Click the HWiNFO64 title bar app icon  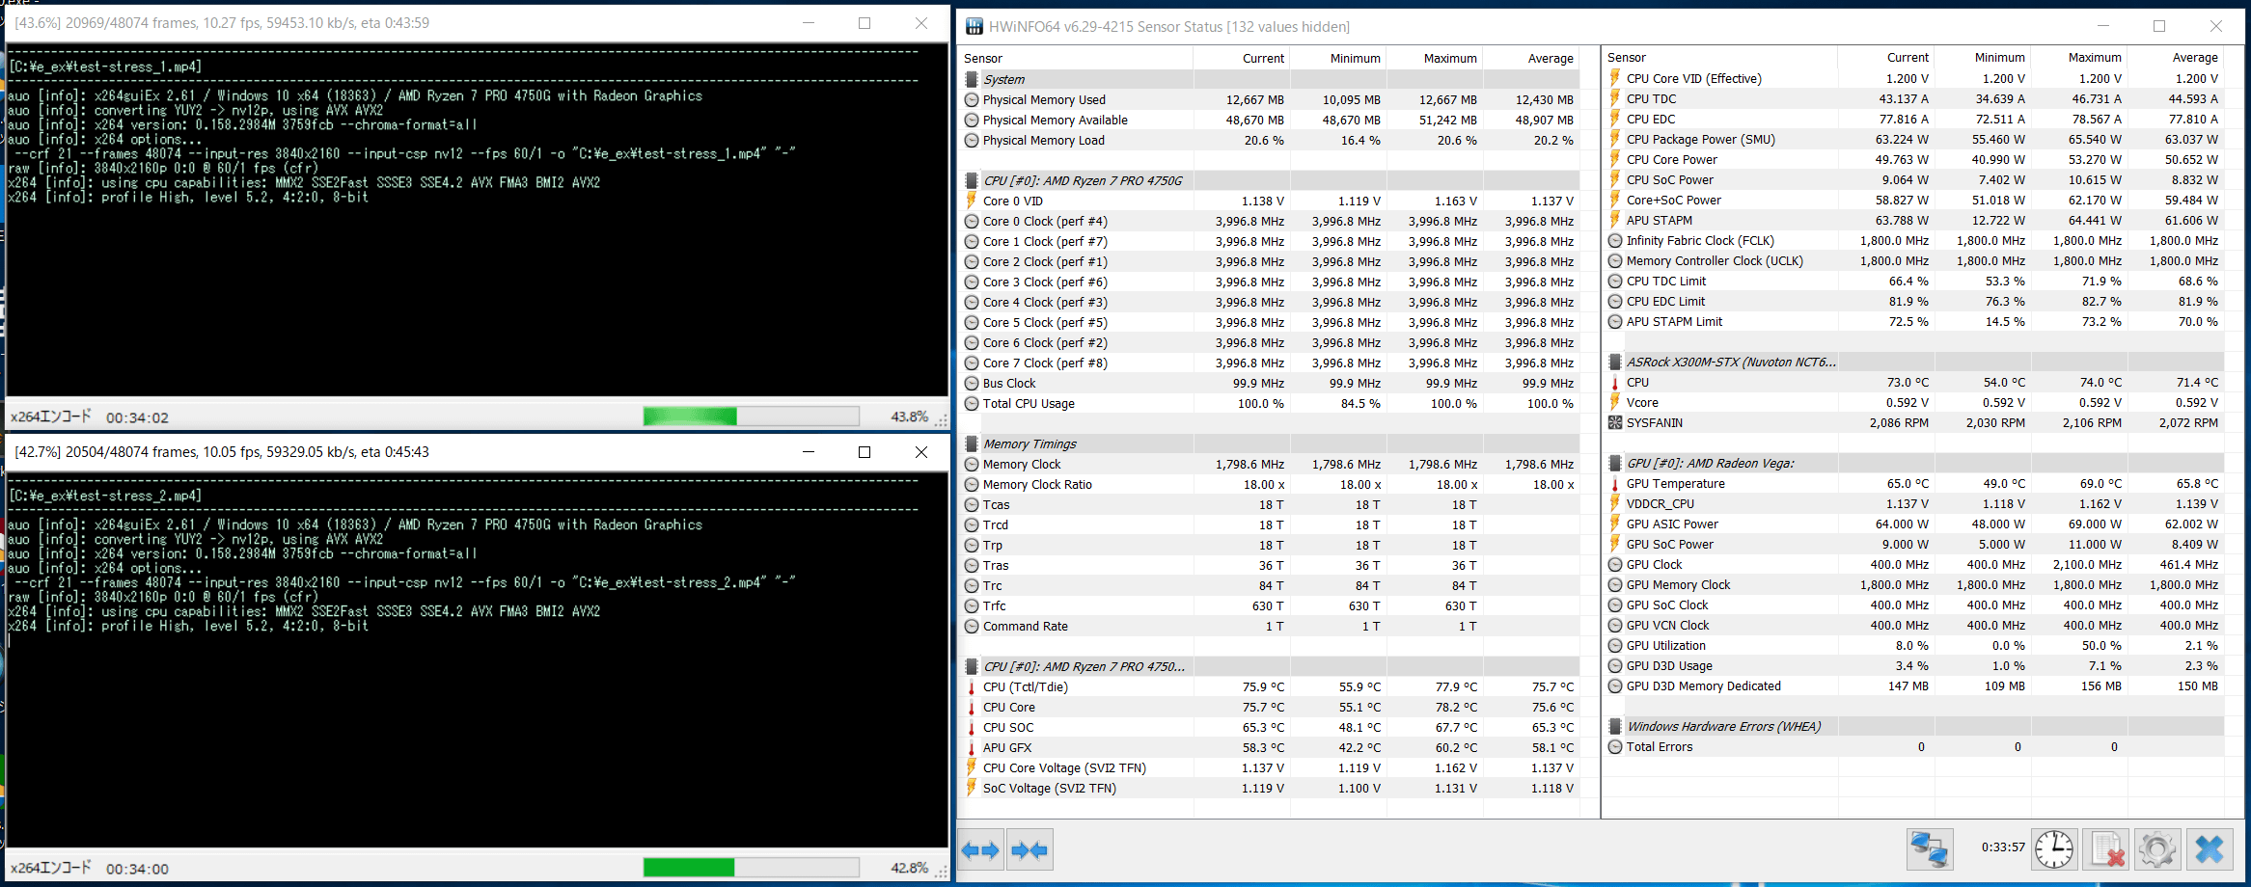(974, 26)
